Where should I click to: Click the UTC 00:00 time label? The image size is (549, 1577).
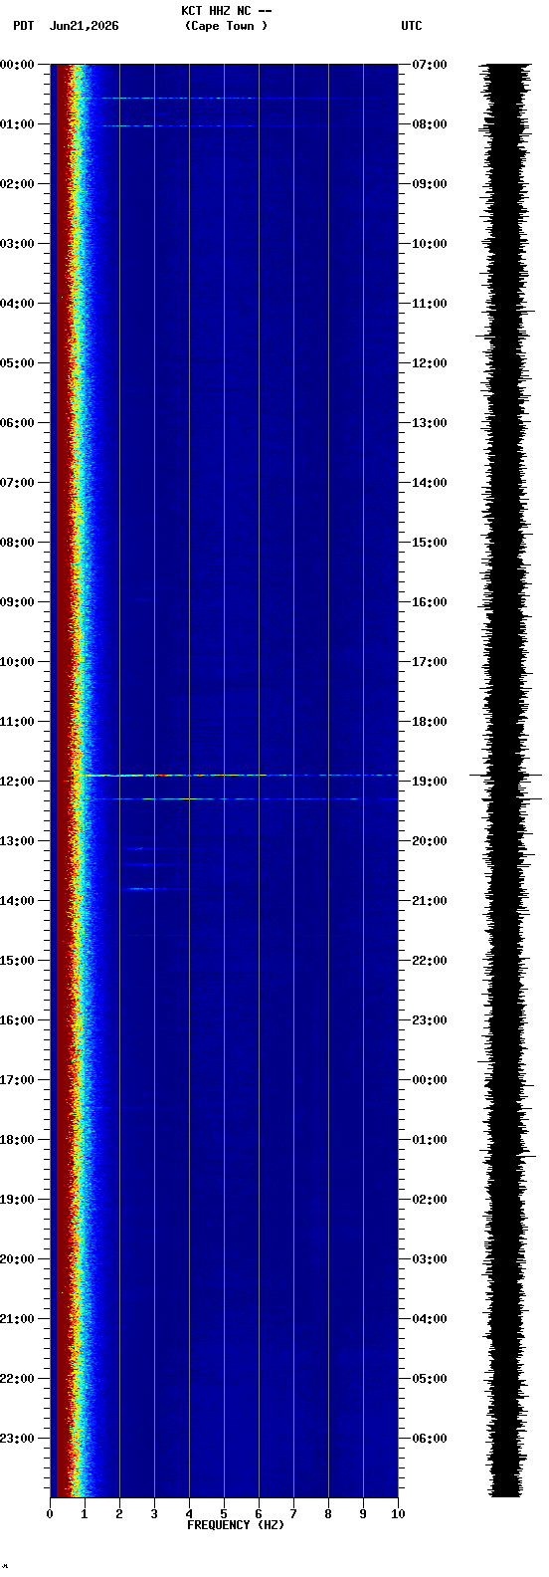(x=430, y=1080)
